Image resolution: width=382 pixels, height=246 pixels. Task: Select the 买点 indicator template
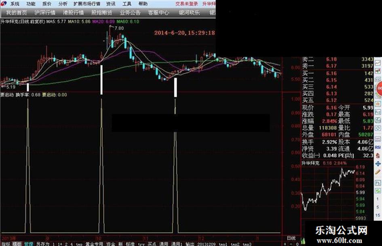tap(152, 244)
